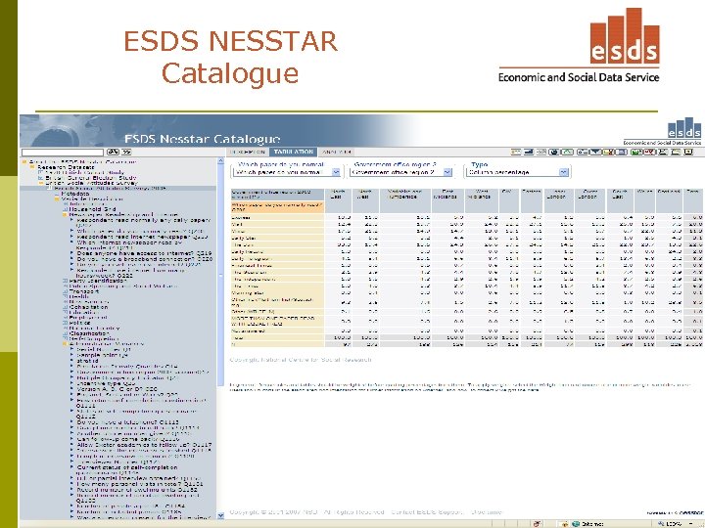Select 'Record number of dwelling units Q1132'
This screenshot has width=705, height=528.
[x=137, y=490]
